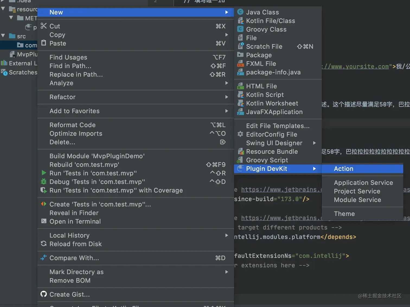This screenshot has width=410, height=307.
Task: Collapse the resources folder tree arrow
Action: (3, 9)
